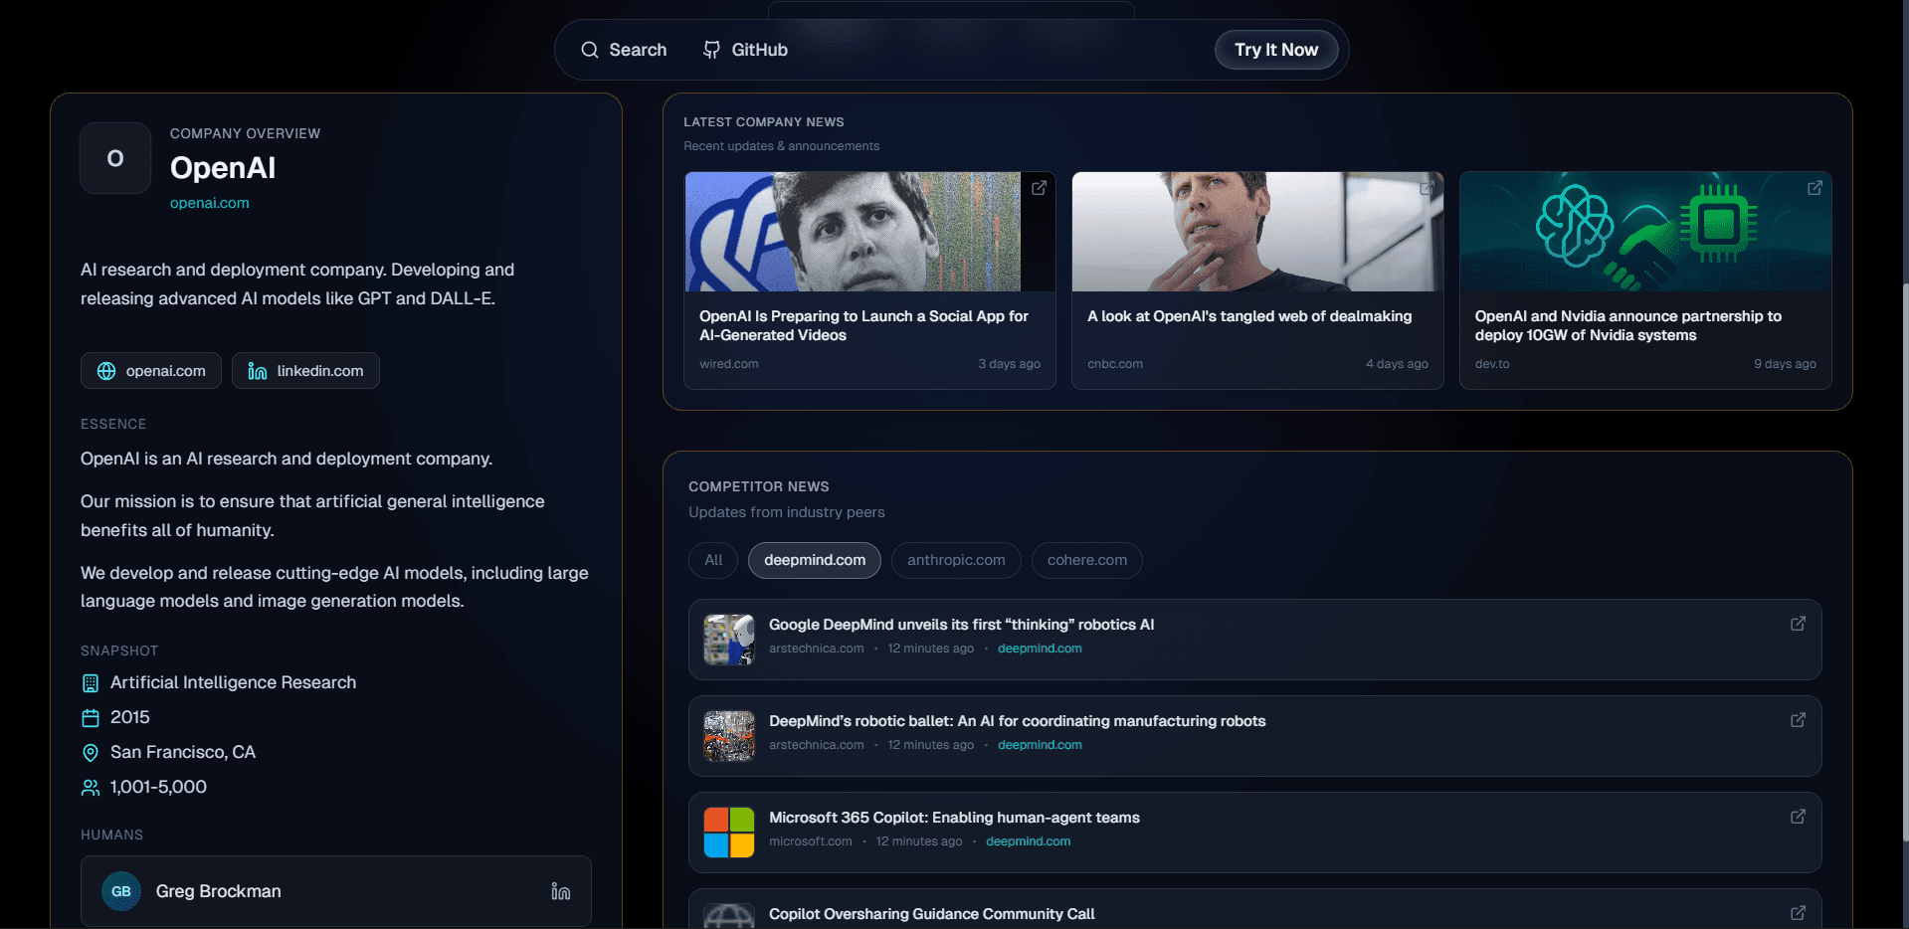Screen dimensions: 1909x929
Task: Filter competitor news by cohere.com
Action: 1086,560
